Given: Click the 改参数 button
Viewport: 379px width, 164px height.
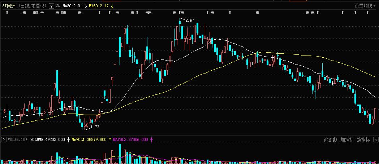Looking at the screenshot, I should click(x=331, y=139).
